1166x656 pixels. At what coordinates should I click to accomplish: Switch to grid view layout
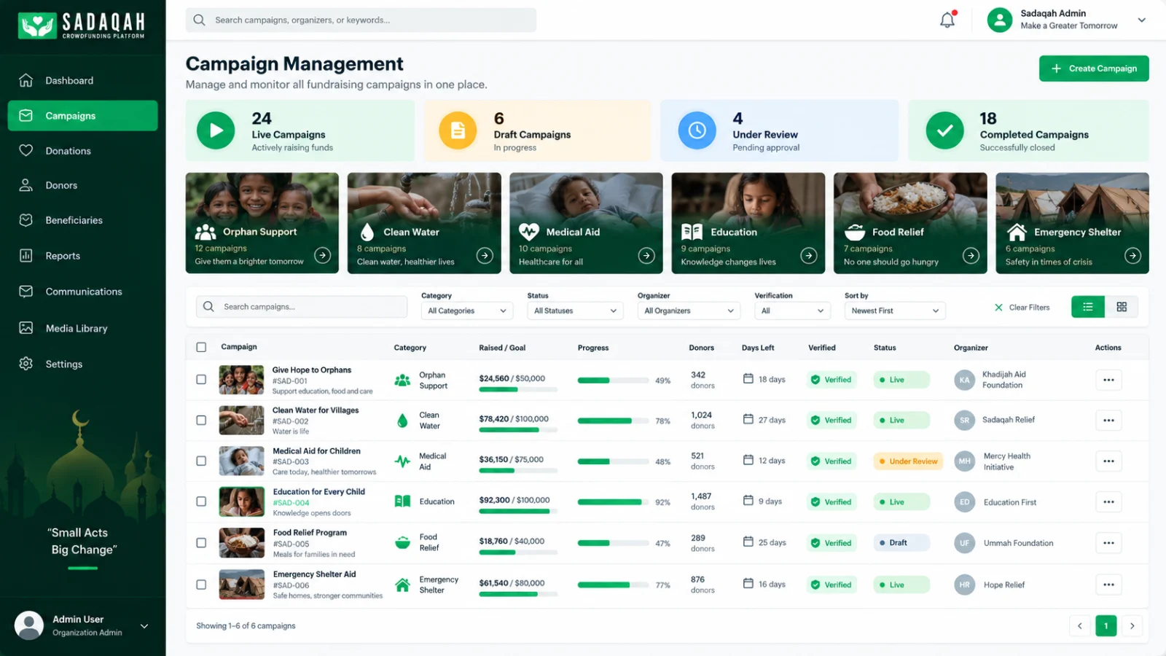click(x=1122, y=307)
